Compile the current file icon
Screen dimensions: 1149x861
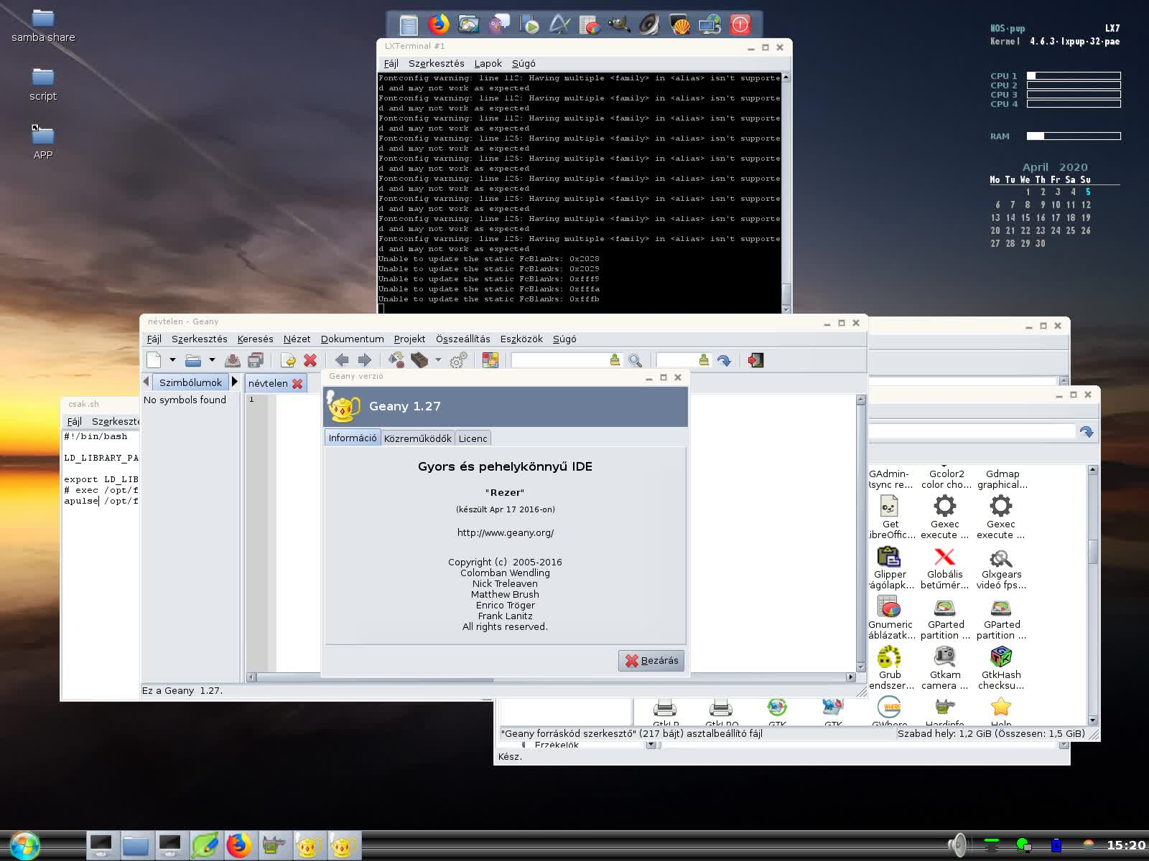396,360
